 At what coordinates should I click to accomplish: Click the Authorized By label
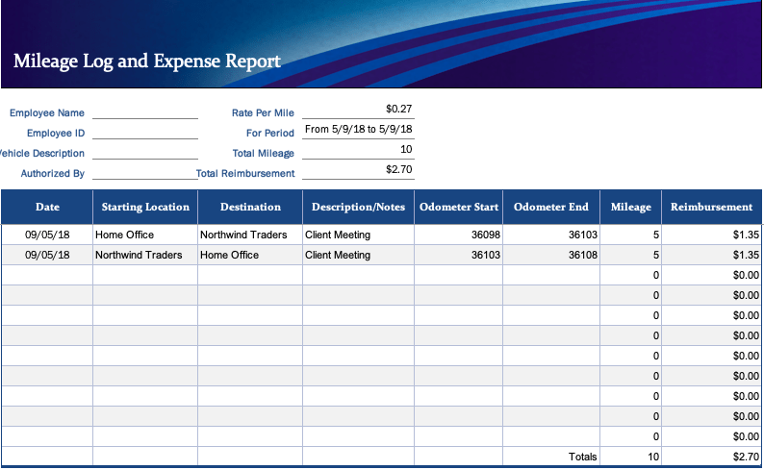pyautogui.click(x=53, y=173)
